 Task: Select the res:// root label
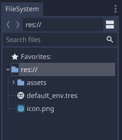(29, 70)
